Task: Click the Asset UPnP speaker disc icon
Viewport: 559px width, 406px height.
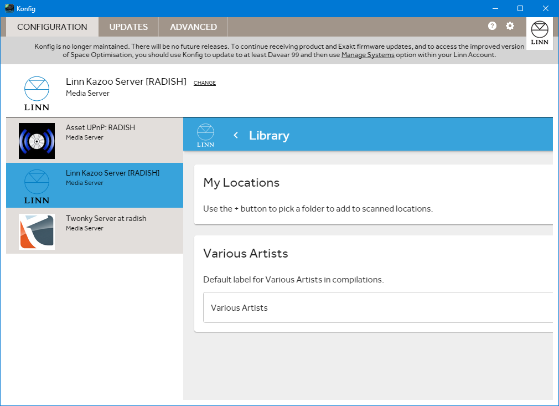Action: click(x=37, y=141)
